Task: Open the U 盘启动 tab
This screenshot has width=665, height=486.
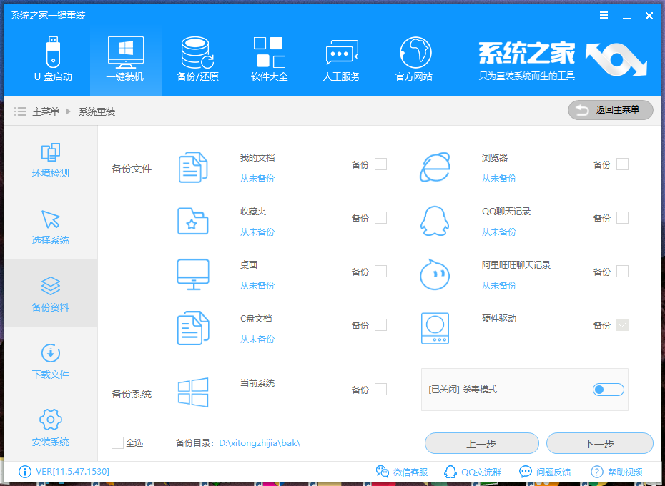Action: coord(53,59)
